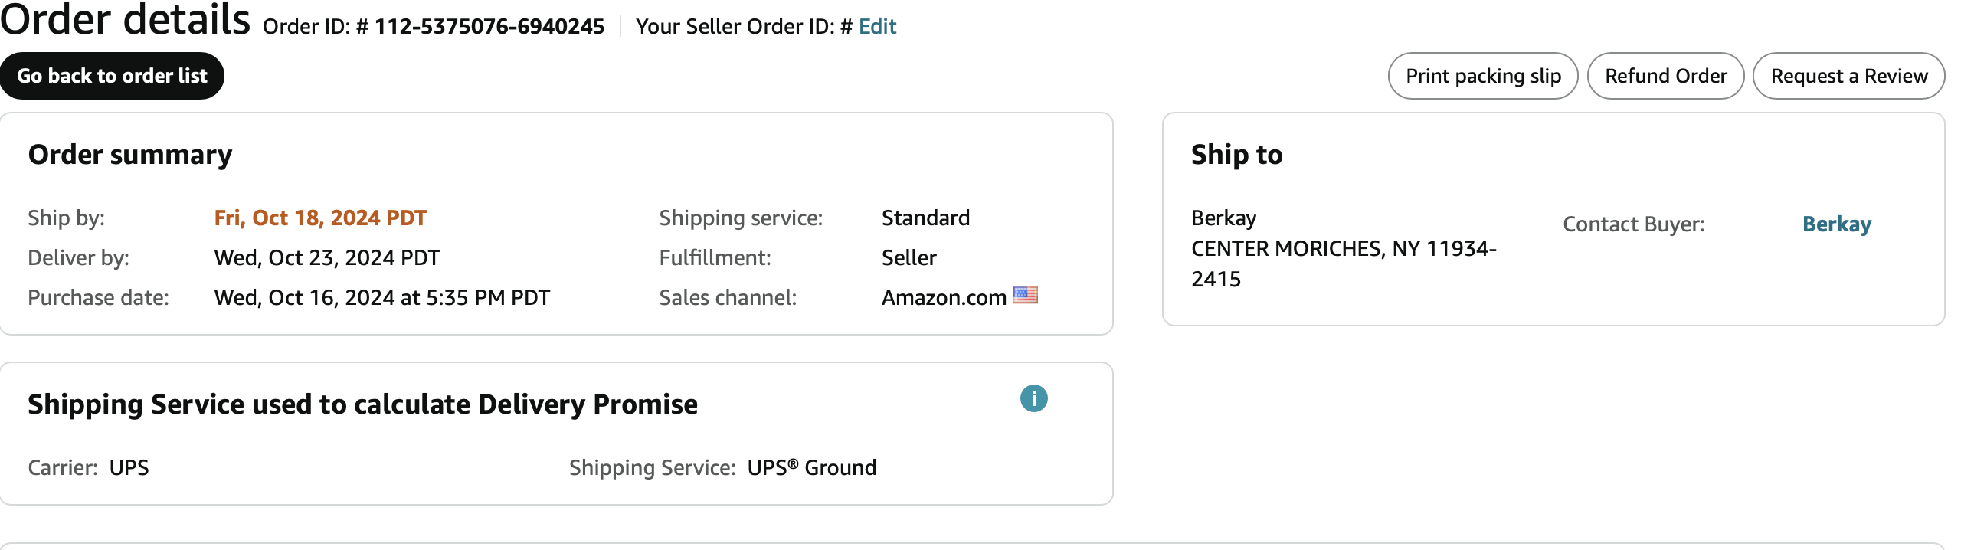
Task: Click the Fulfillment value Seller
Action: pos(909,258)
